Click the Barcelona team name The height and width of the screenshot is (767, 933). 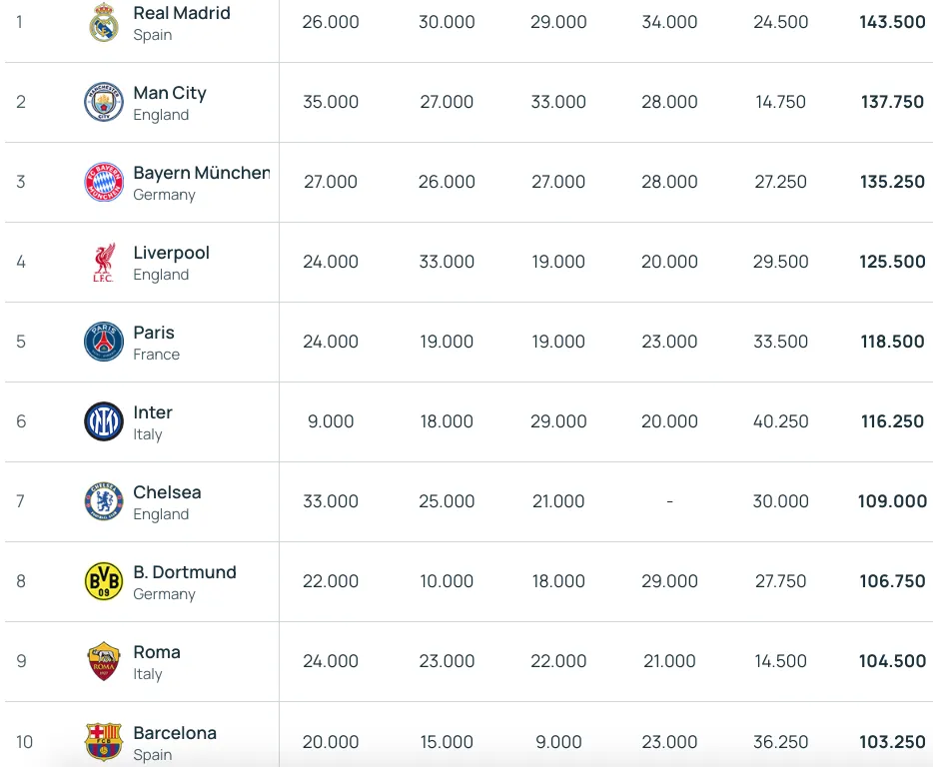tap(175, 732)
